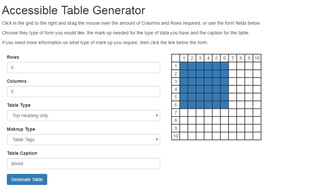Select grid cell at row 10, column 1
This screenshot has height=195, width=333.
184,136
